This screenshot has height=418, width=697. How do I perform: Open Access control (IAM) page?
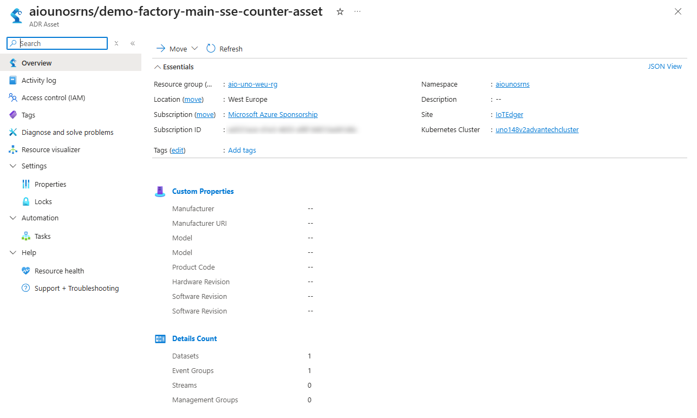point(53,97)
